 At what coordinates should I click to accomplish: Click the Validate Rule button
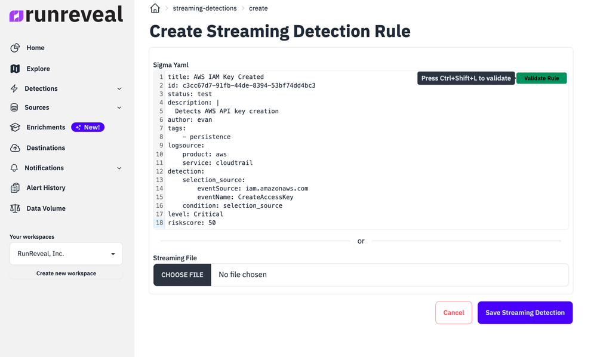coord(541,78)
